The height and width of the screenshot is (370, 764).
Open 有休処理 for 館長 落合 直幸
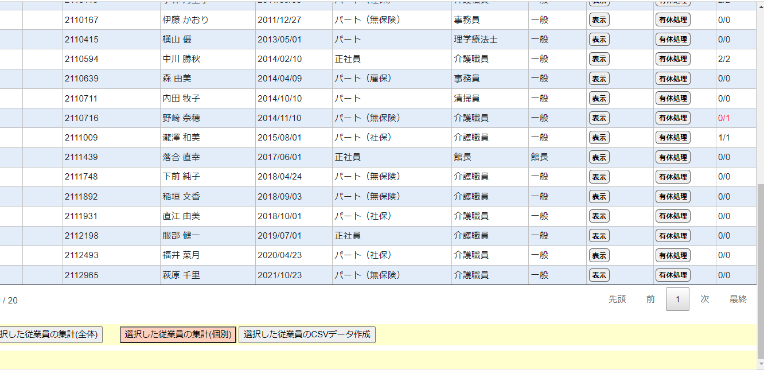(672, 157)
